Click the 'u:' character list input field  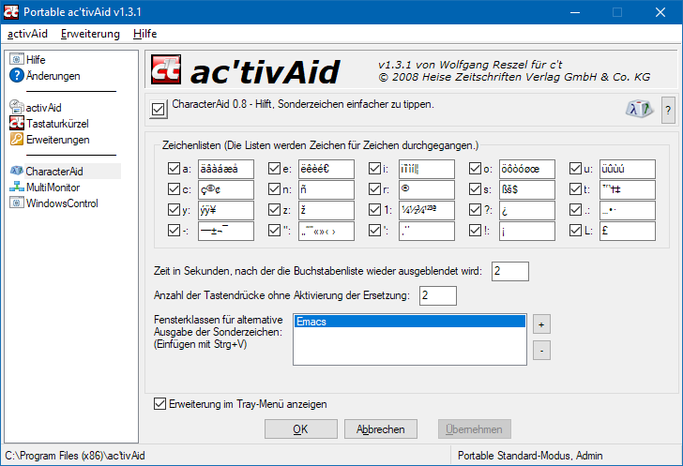(628, 169)
